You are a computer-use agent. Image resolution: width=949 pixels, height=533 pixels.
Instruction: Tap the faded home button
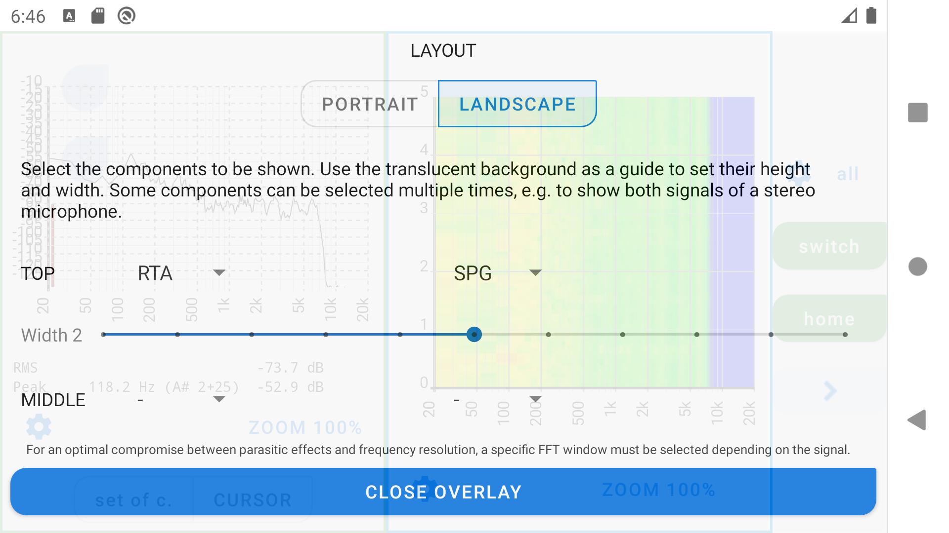point(829,318)
